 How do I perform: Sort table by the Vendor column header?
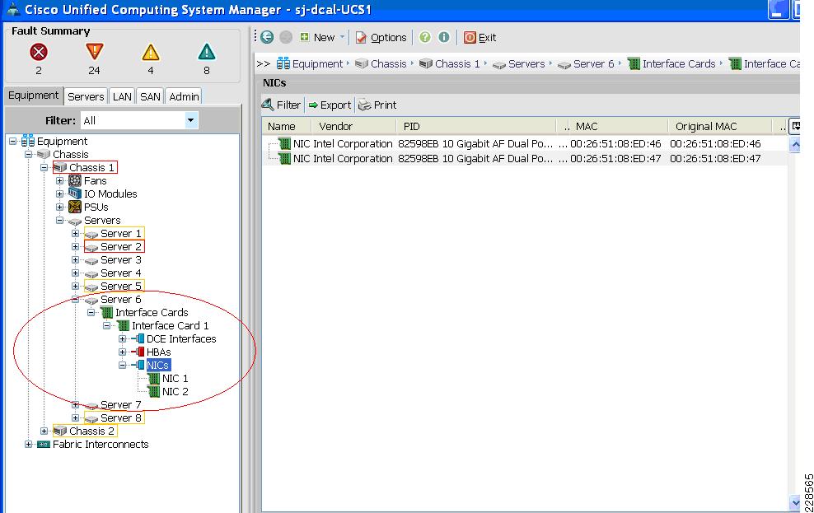(x=354, y=126)
